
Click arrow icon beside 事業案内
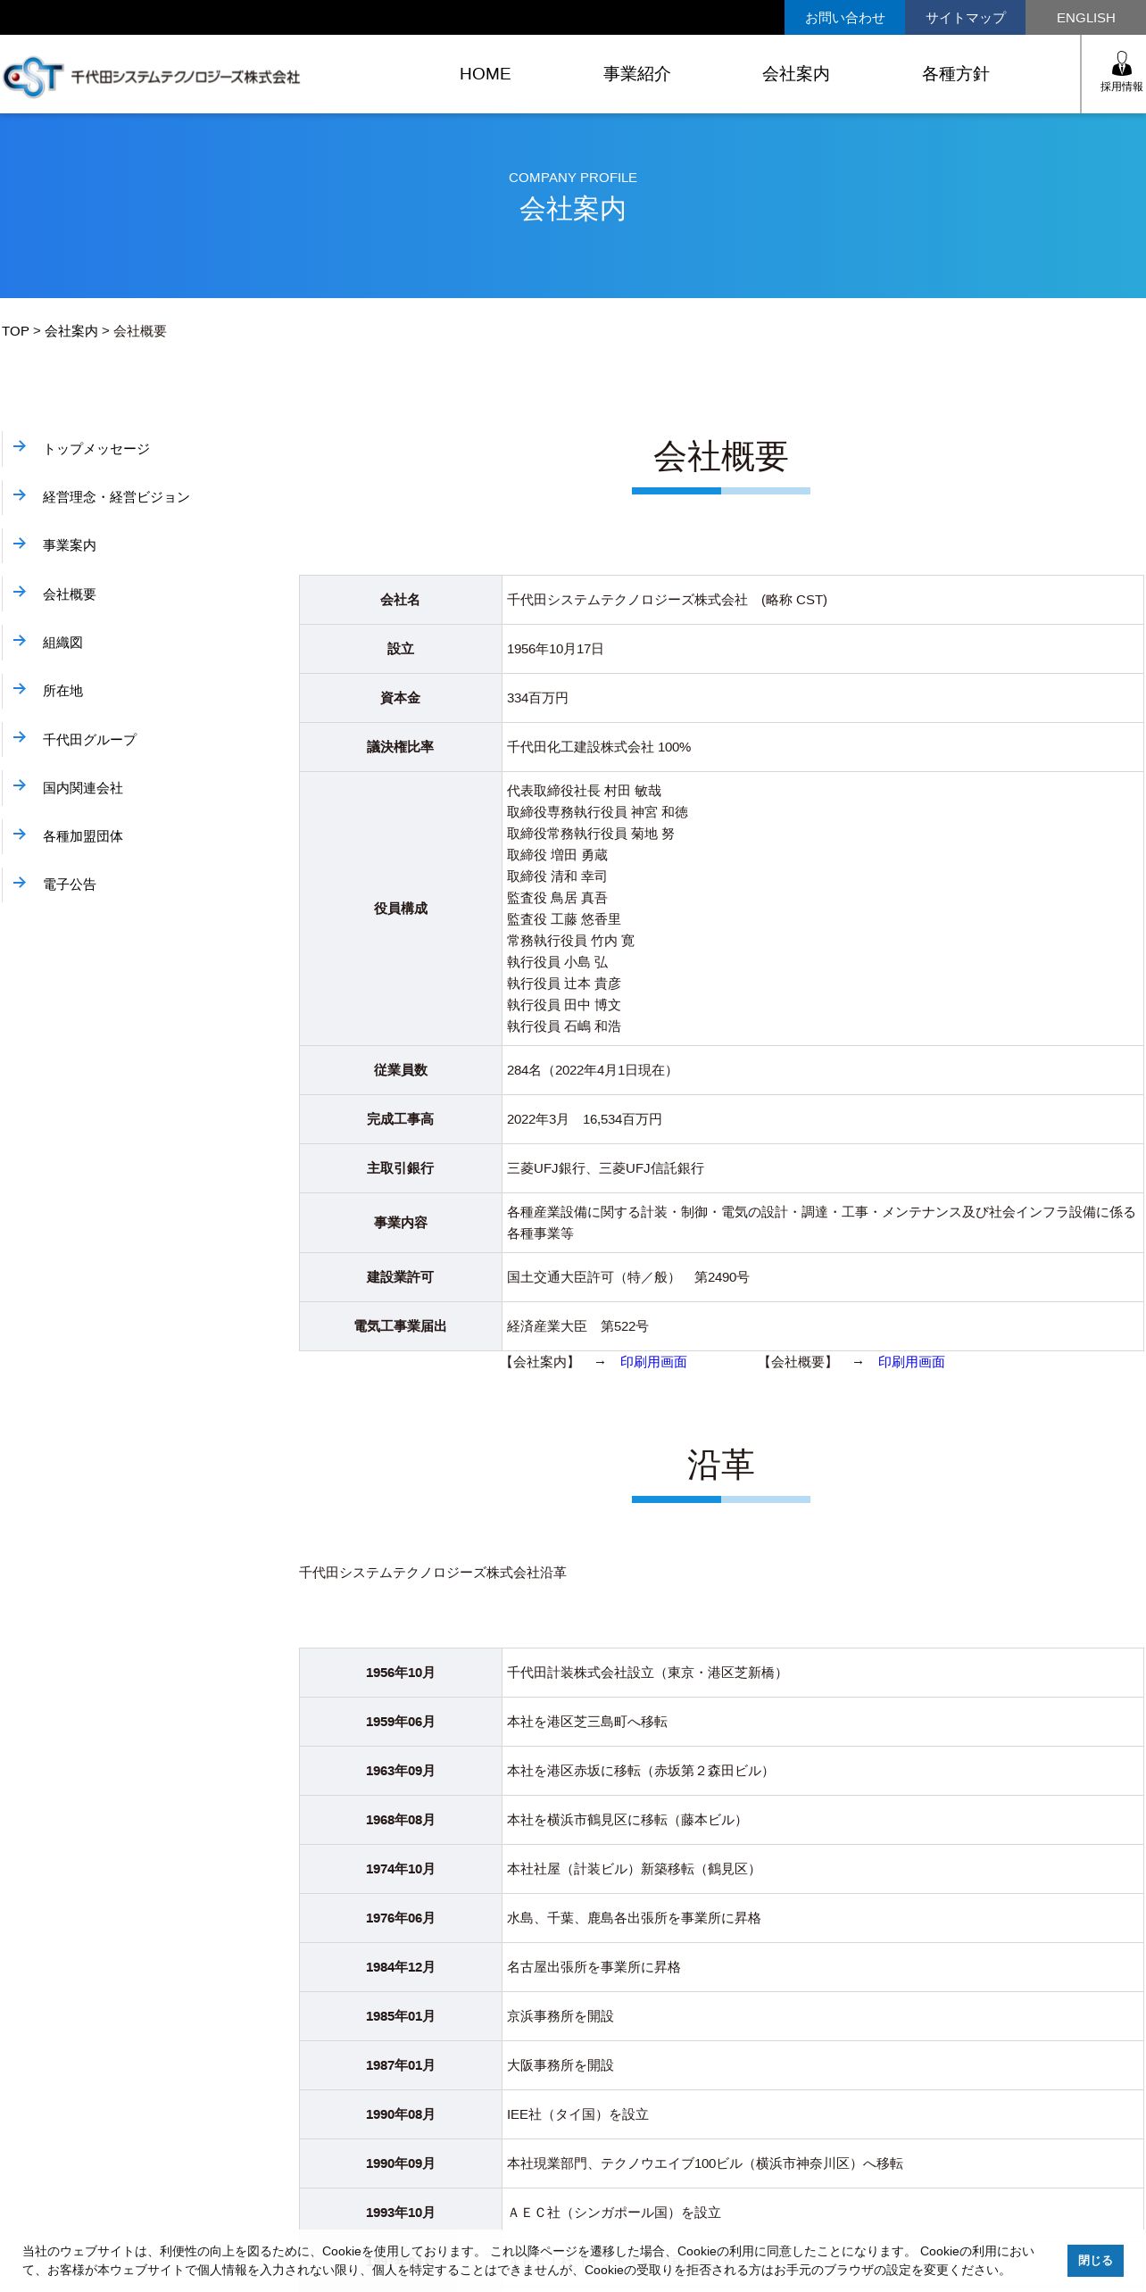[x=20, y=543]
